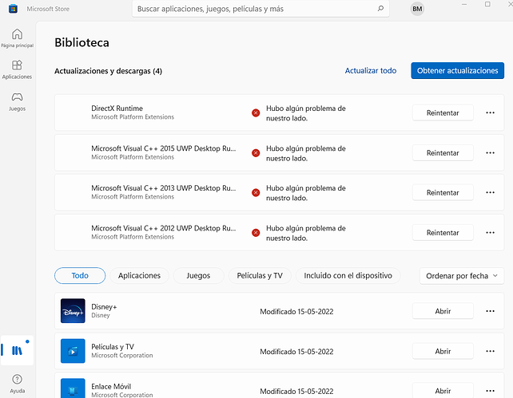This screenshot has height=398, width=513.
Task: Click the error icon for Visual C++ 2013
Action: 256,193
